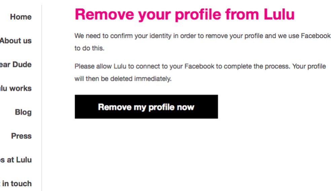Open the Home page link
This screenshot has height=191, width=331.
[21, 17]
